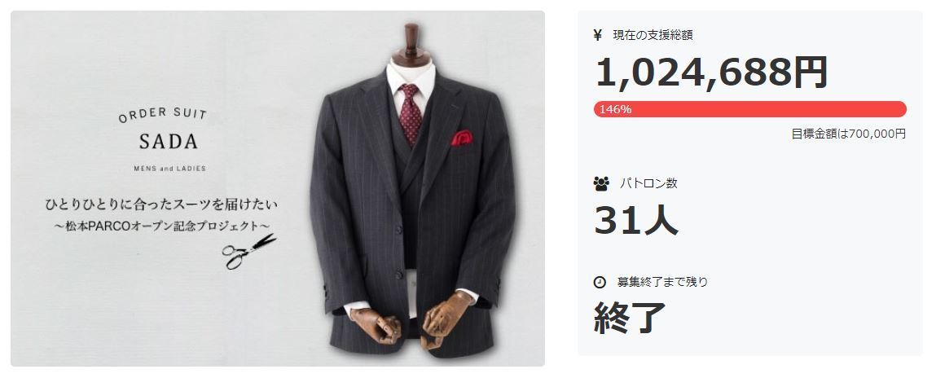The height and width of the screenshot is (378, 936).
Task: Click the SADA logo text
Action: coord(169,142)
